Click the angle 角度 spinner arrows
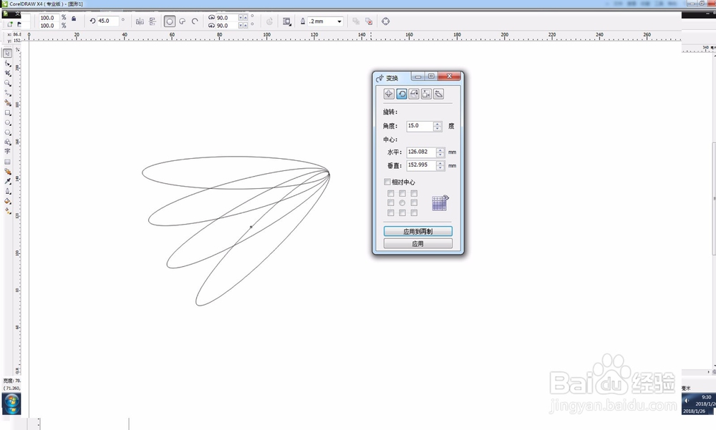 tap(437, 126)
